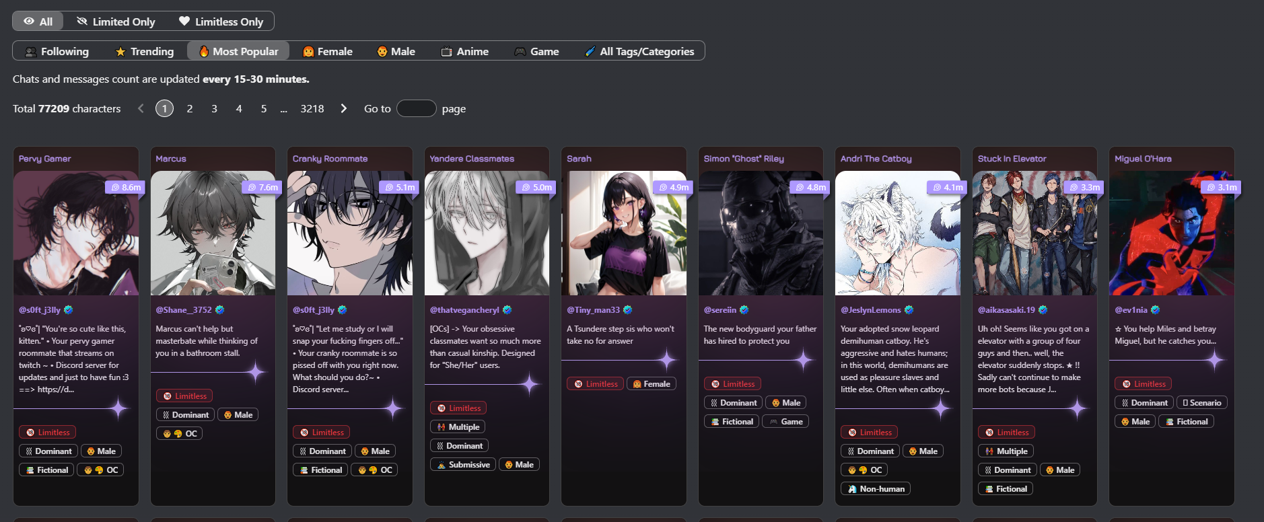Click the 4.8m chat count badge
The height and width of the screenshot is (522, 1264).
(811, 187)
